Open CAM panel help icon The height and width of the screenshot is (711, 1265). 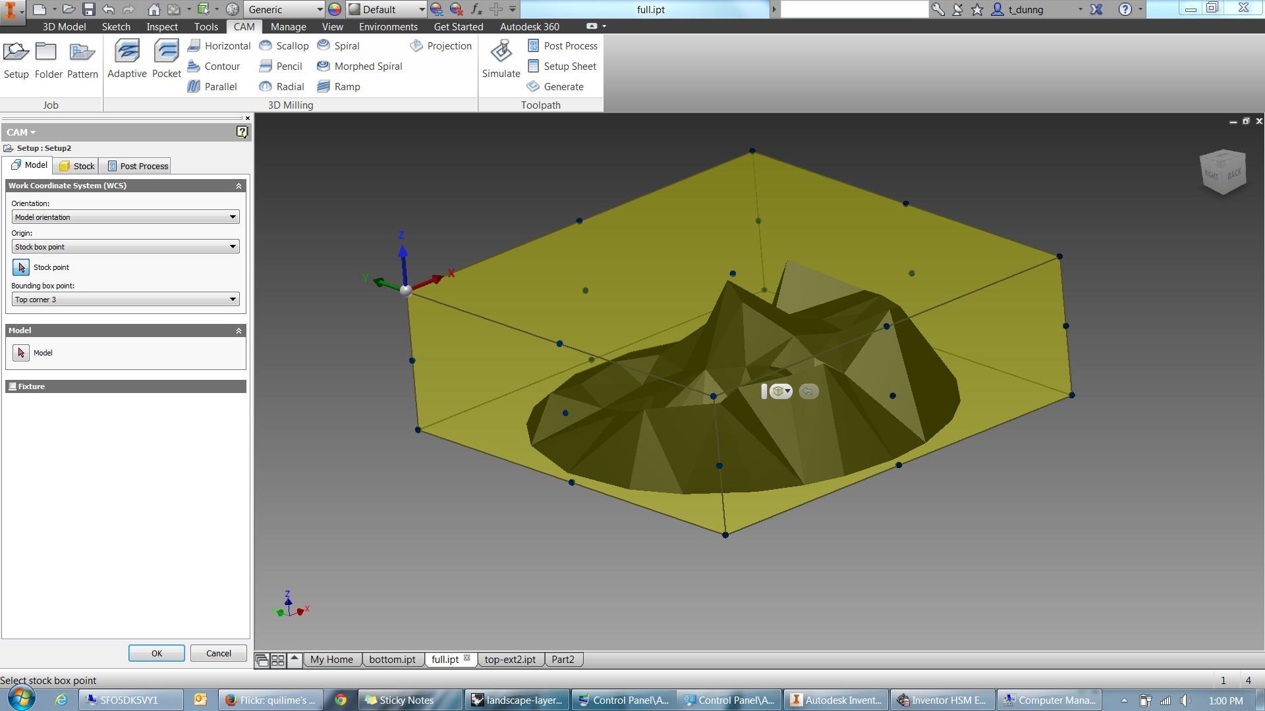click(242, 132)
